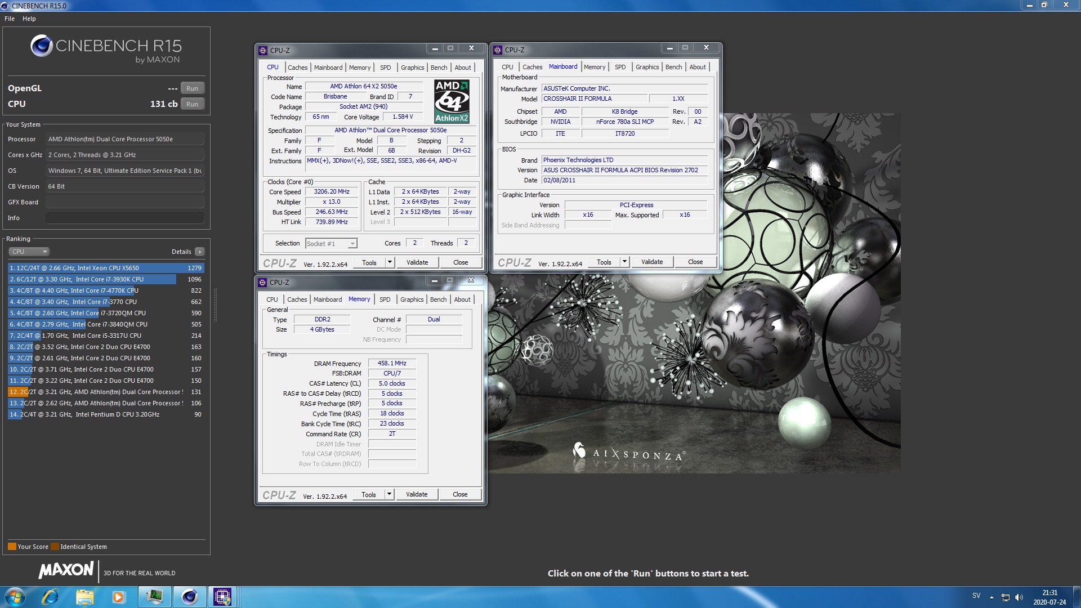Open the taskbar clock and date
The height and width of the screenshot is (608, 1081).
pos(1049,597)
